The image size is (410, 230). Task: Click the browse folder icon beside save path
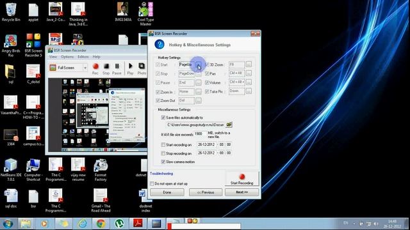pos(229,125)
